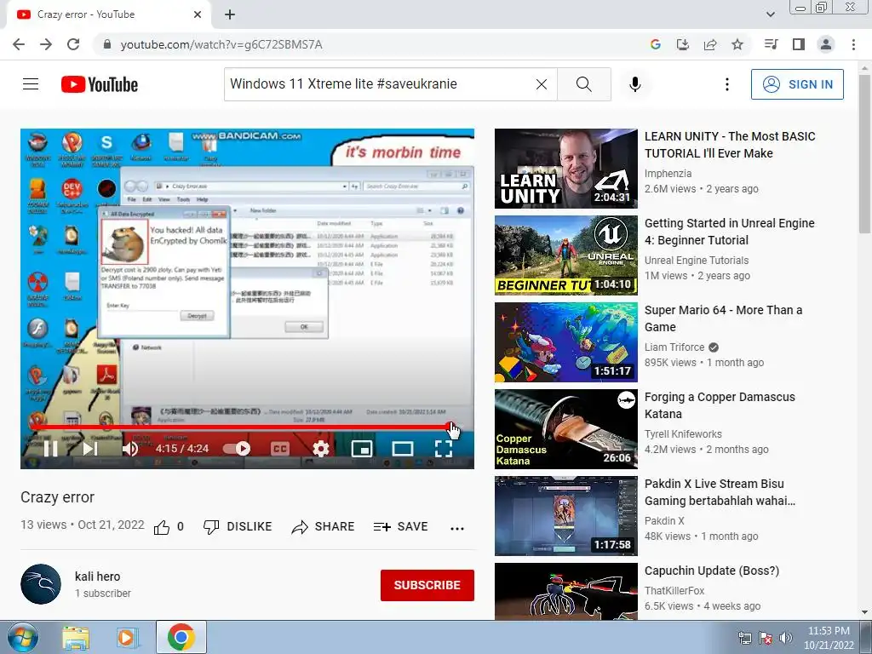872x654 pixels.
Task: Open volume control in system tray
Action: (x=786, y=638)
